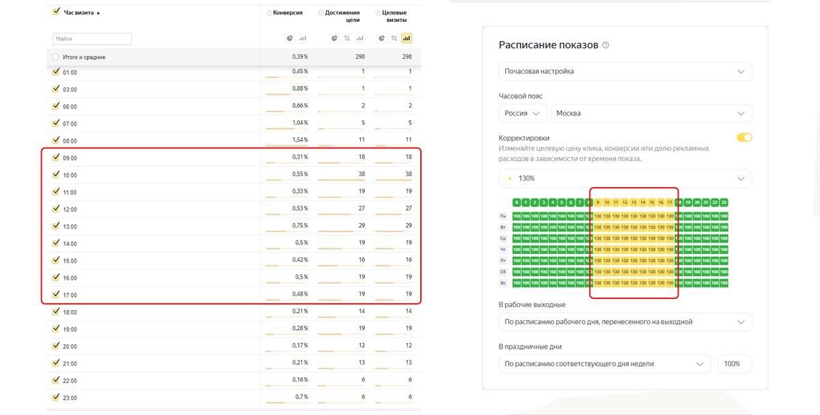Show bar chart for Конверсия column
Screen dimensions: 820x415
pyautogui.click(x=303, y=38)
